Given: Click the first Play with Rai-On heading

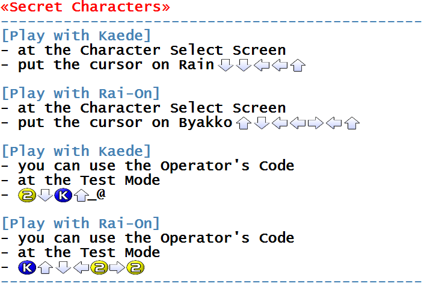Looking at the screenshot, I should tap(81, 94).
